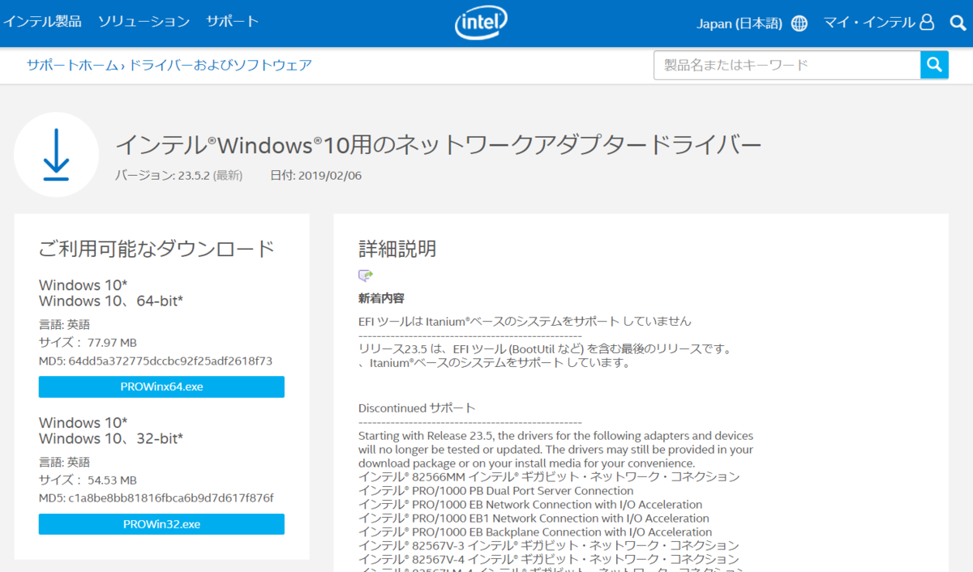Screen dimensions: 973x572
Task: Click the サイズ: 77.97 MB text
Action: tap(88, 342)
